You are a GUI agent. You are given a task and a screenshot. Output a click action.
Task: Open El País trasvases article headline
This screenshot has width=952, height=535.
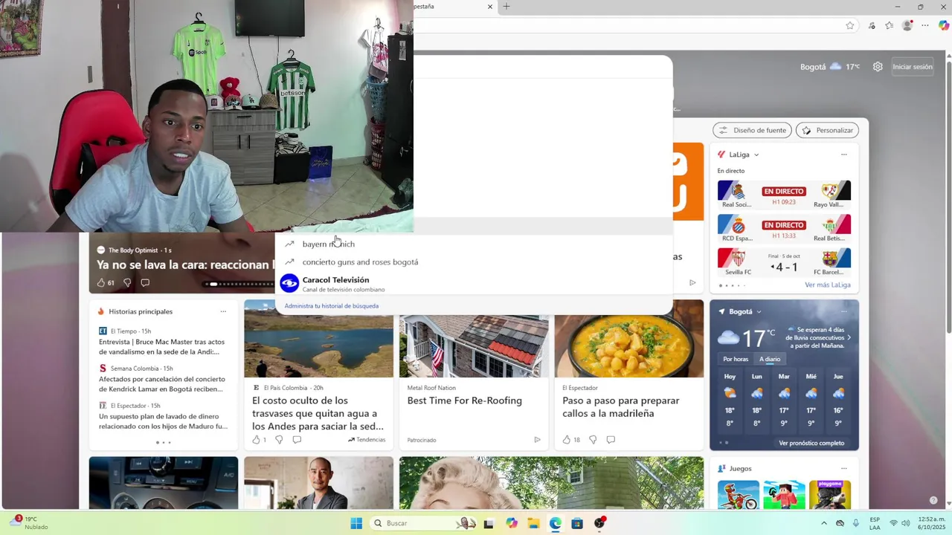tap(318, 413)
